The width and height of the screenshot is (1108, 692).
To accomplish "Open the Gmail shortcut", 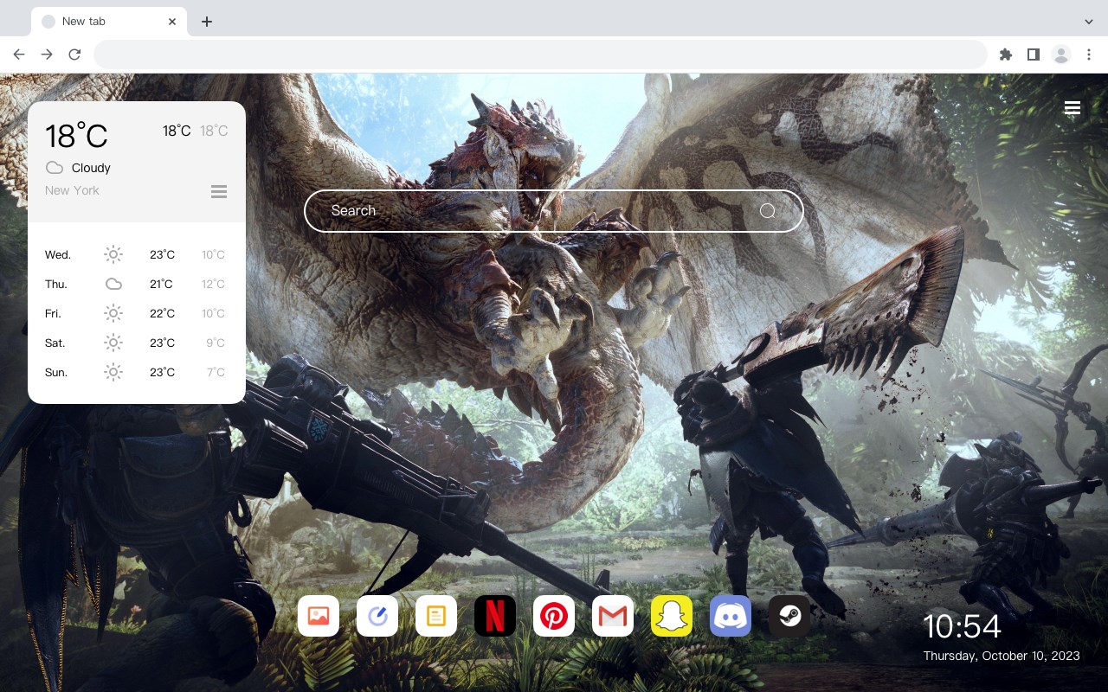I will (613, 616).
